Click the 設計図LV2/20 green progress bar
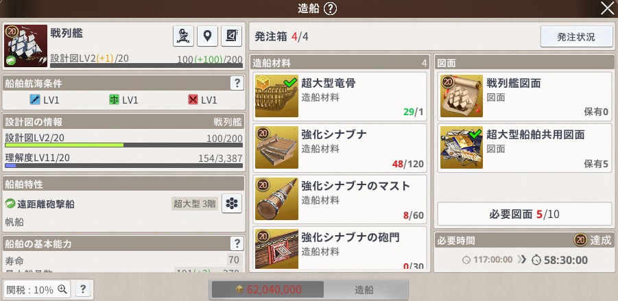This screenshot has height=301, width=618. pos(123,145)
